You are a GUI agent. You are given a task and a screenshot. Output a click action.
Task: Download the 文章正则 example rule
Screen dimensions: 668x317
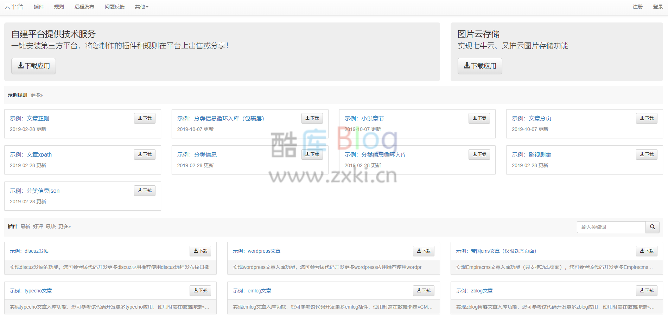click(144, 118)
